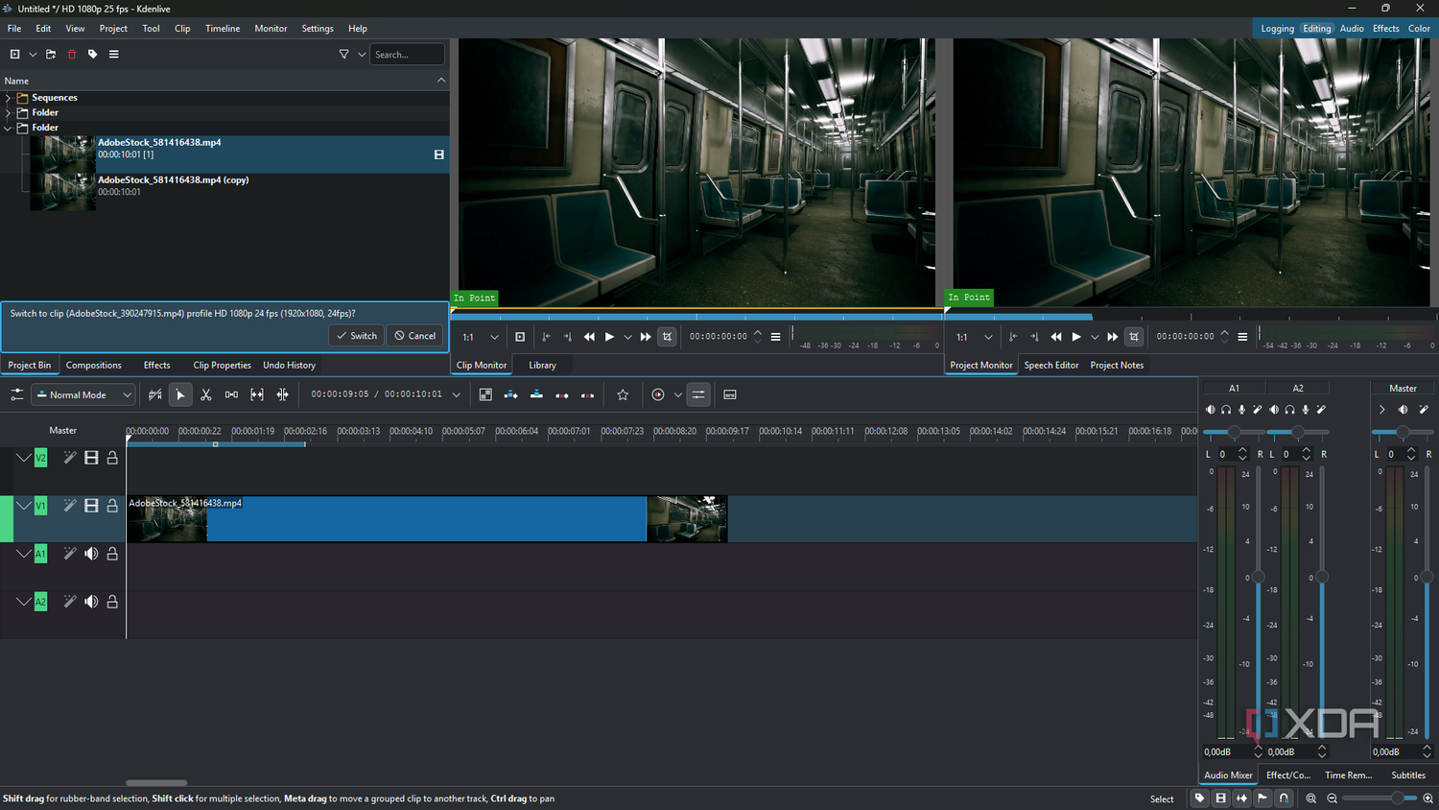Rewind the project monitor

[1056, 337]
